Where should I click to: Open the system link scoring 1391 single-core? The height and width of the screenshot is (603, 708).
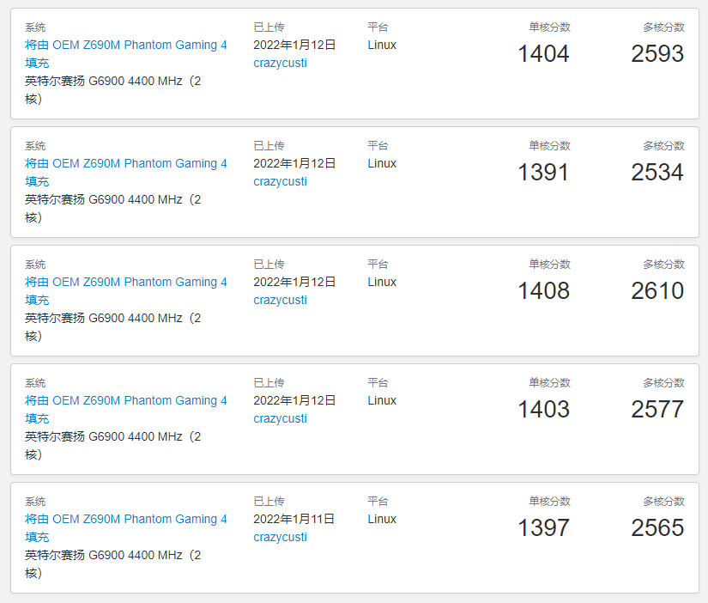click(x=125, y=163)
